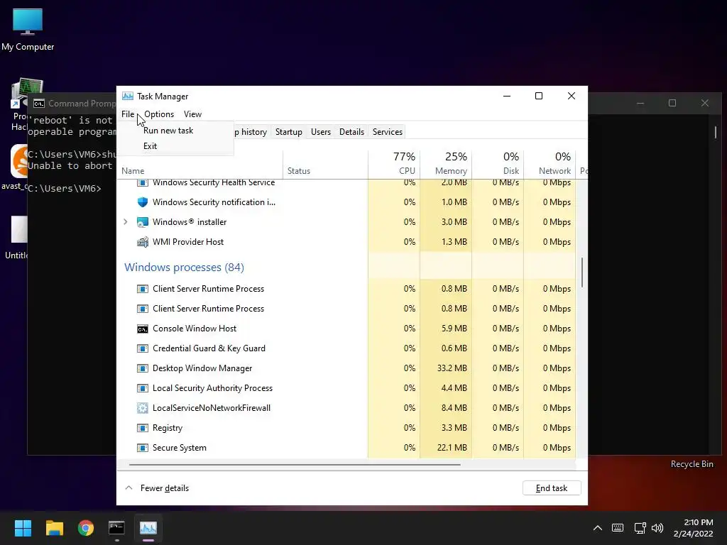Switch to the App history tab
727x545 pixels.
tap(251, 132)
